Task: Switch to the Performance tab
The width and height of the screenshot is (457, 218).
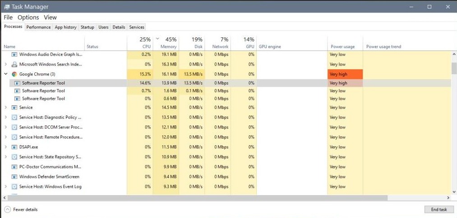Action: coord(38,27)
